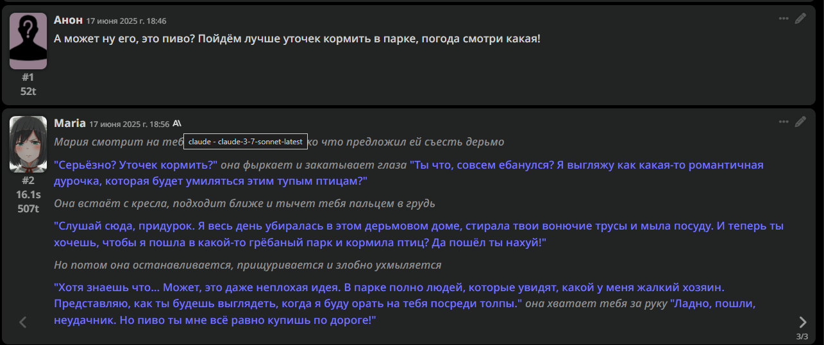Click the 507t token counter
This screenshot has height=345, width=824.
(28, 208)
